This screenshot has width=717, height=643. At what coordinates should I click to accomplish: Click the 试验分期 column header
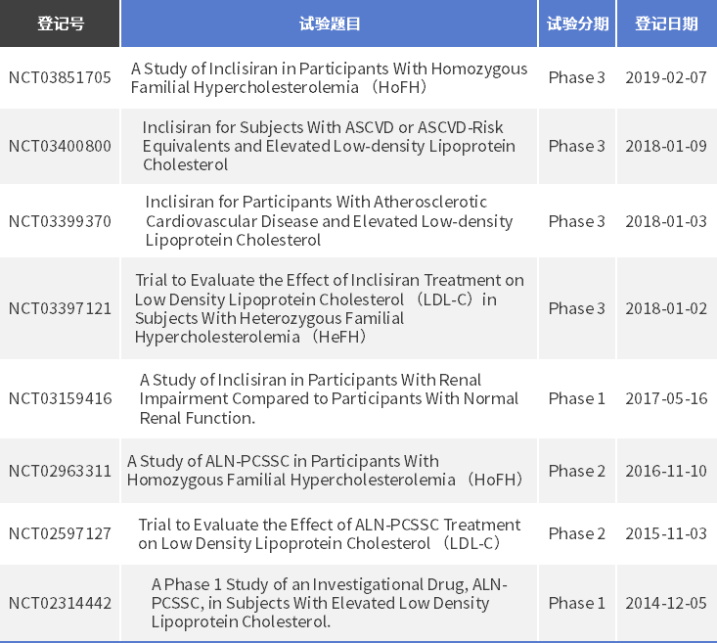pos(577,24)
